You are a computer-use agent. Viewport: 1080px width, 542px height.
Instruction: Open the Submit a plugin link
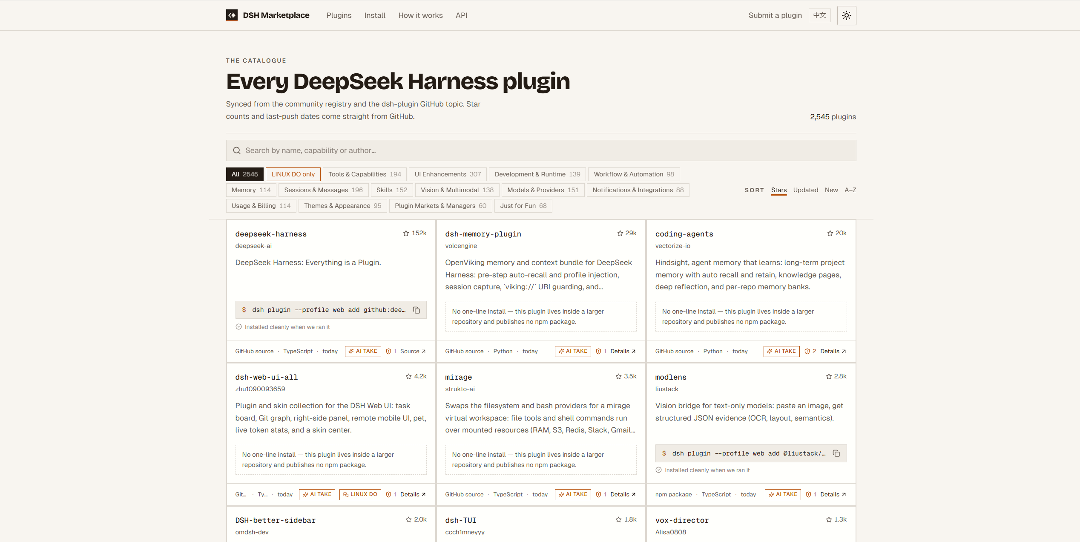pos(775,15)
